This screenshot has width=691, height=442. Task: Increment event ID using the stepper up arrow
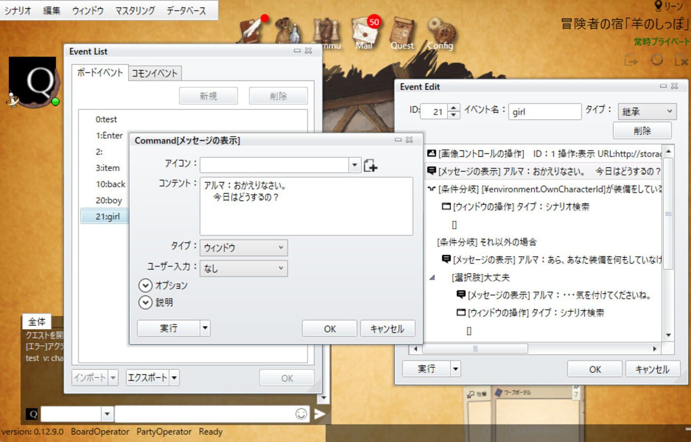point(454,108)
